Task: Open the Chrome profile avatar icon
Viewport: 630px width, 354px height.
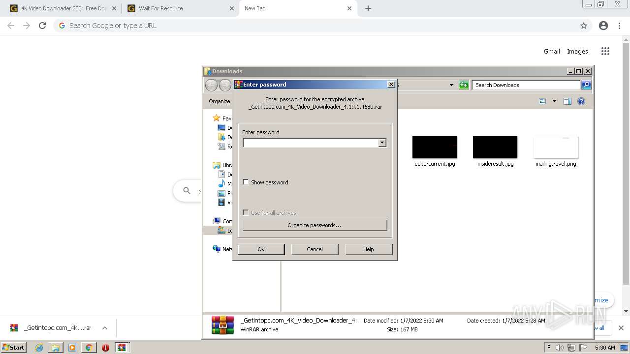Action: [603, 26]
